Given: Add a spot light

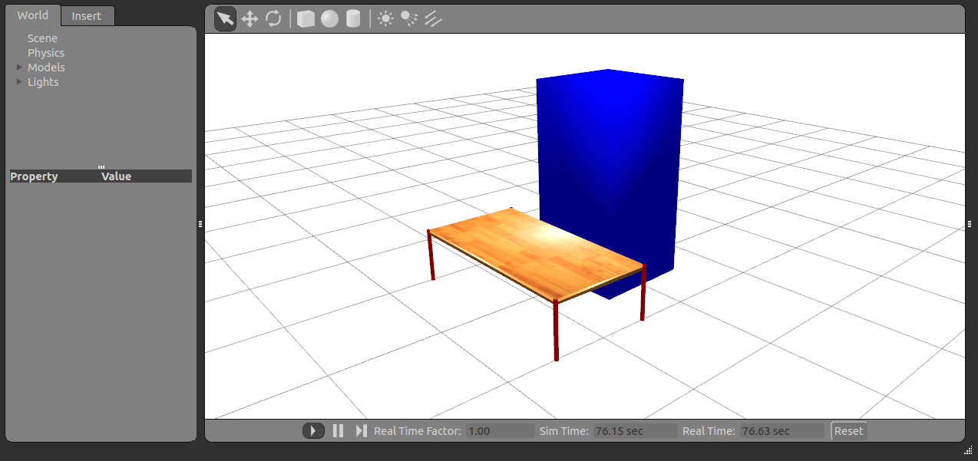Looking at the screenshot, I should (409, 19).
